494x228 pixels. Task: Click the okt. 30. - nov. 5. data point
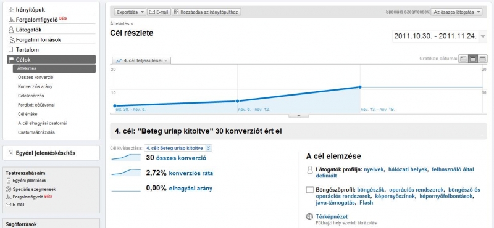[x=115, y=105]
